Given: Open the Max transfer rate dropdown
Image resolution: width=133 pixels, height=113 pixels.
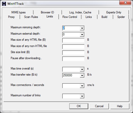Looking at the screenshot, I should tap(82, 75).
